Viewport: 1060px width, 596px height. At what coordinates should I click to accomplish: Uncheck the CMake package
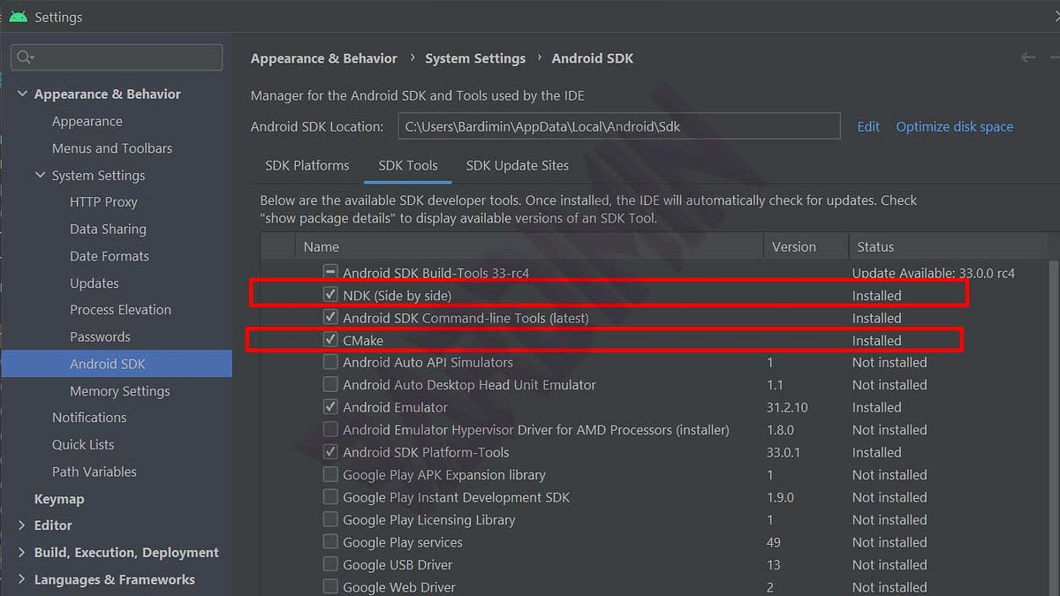(x=329, y=340)
